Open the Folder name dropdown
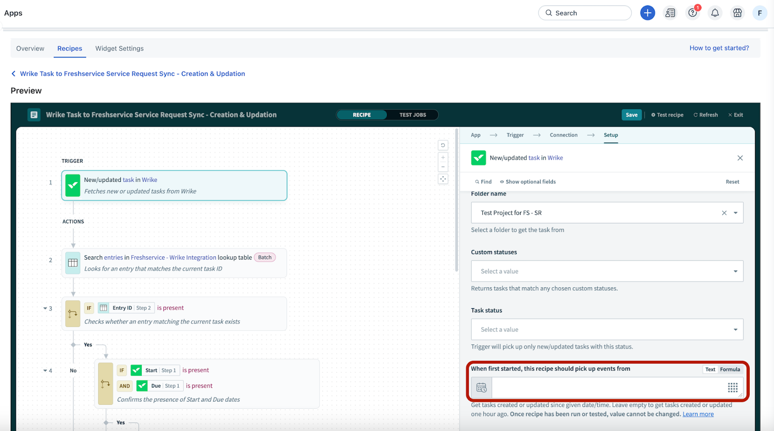The image size is (774, 431). [x=607, y=213]
